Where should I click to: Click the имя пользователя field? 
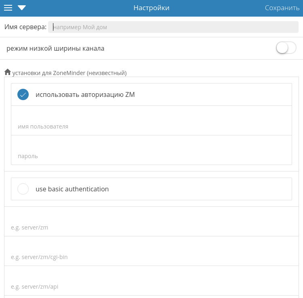(x=151, y=121)
